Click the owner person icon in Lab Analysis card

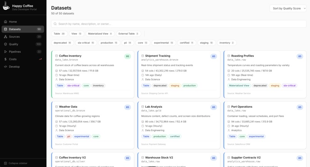pyautogui.click(x=143, y=130)
